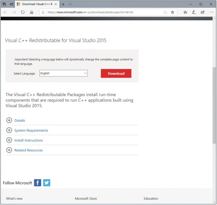Viewport: 217px width, 205px height.
Task: Open Settings and more menu
Action: 212,12
